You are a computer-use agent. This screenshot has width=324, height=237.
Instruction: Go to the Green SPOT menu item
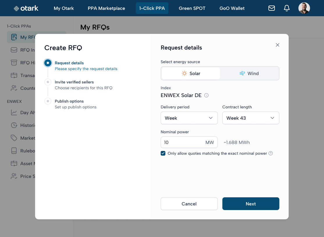tap(192, 8)
